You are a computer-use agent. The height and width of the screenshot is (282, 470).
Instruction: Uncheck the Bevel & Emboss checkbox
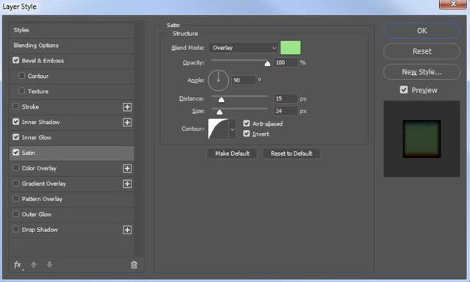tap(16, 60)
